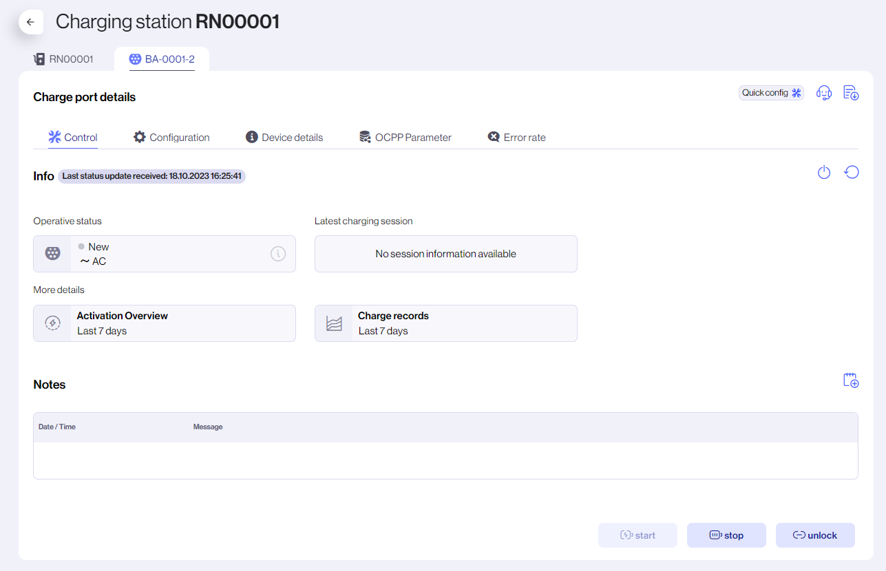Viewport: 886px width, 571px height.
Task: Add a new note using the note icon
Action: tap(851, 380)
